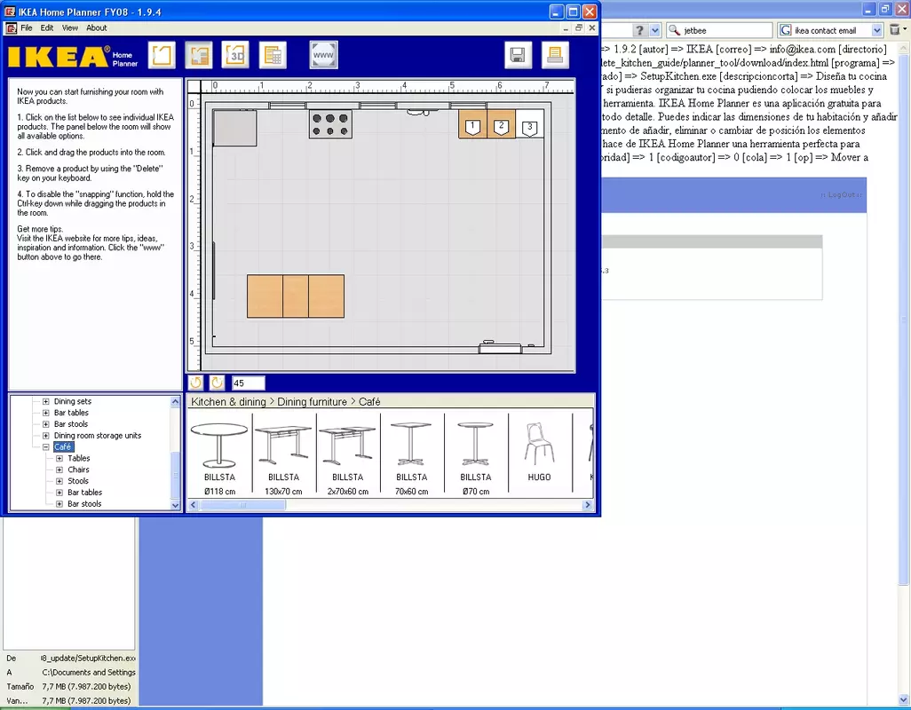Select the cabinet numbered 1 in the plan
The image size is (911, 710).
(x=473, y=124)
